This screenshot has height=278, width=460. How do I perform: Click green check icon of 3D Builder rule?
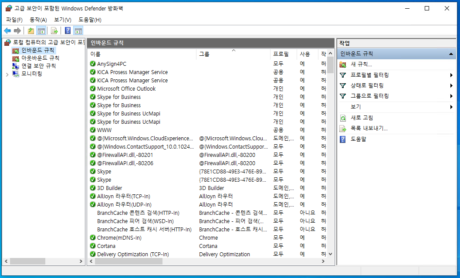pyautogui.click(x=93, y=188)
